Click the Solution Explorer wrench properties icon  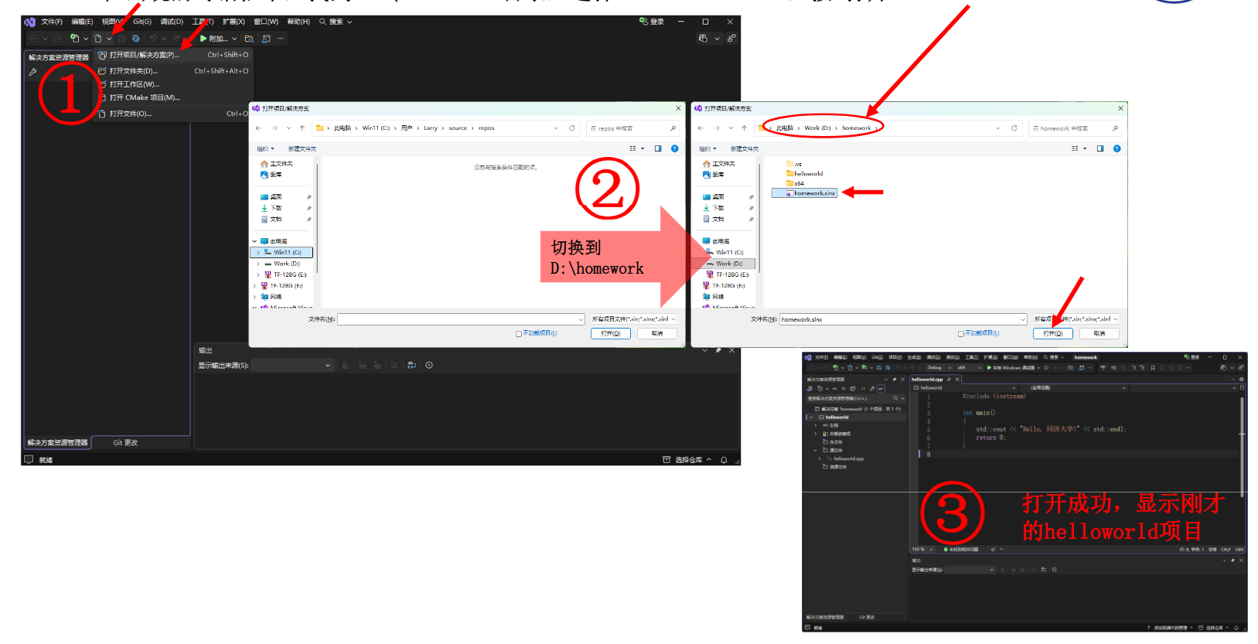(x=32, y=72)
